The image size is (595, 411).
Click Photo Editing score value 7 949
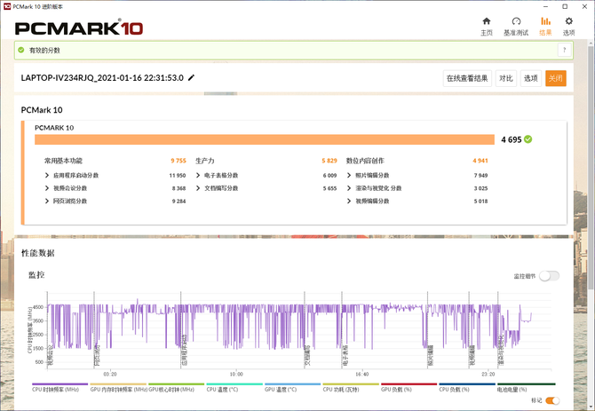point(480,175)
